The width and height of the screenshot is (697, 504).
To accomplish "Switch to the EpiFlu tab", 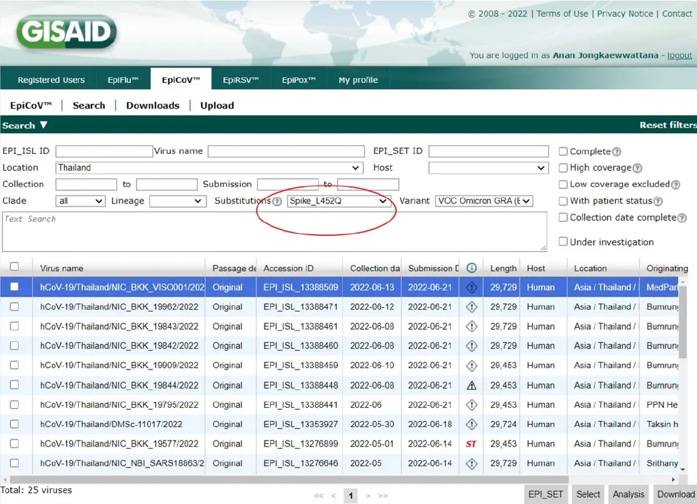I will 123,80.
